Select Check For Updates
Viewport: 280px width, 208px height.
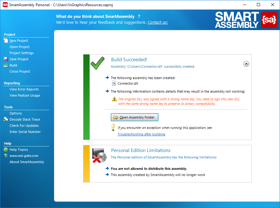[24, 126]
